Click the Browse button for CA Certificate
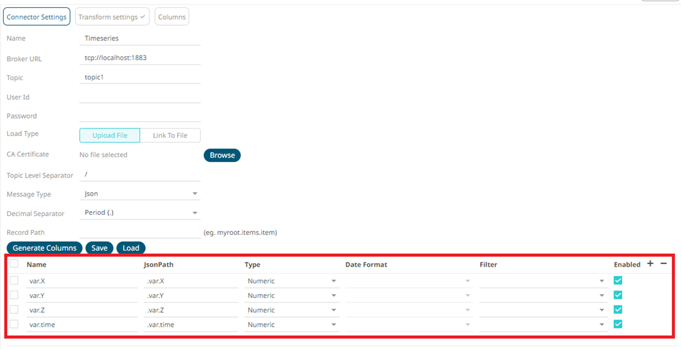This screenshot has height=350, width=681. click(x=222, y=155)
